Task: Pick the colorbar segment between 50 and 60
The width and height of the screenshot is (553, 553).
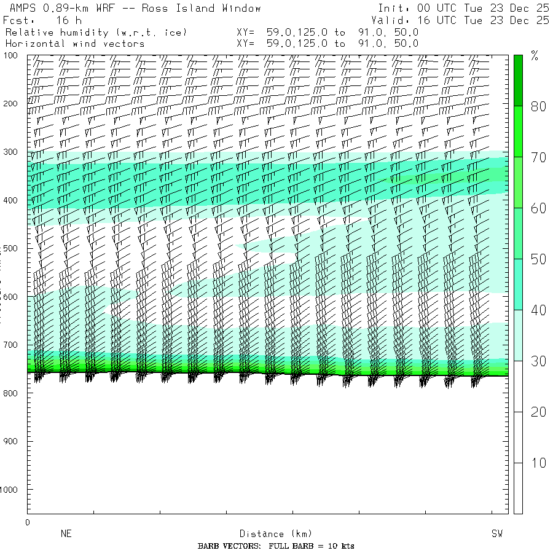Action: click(x=518, y=233)
